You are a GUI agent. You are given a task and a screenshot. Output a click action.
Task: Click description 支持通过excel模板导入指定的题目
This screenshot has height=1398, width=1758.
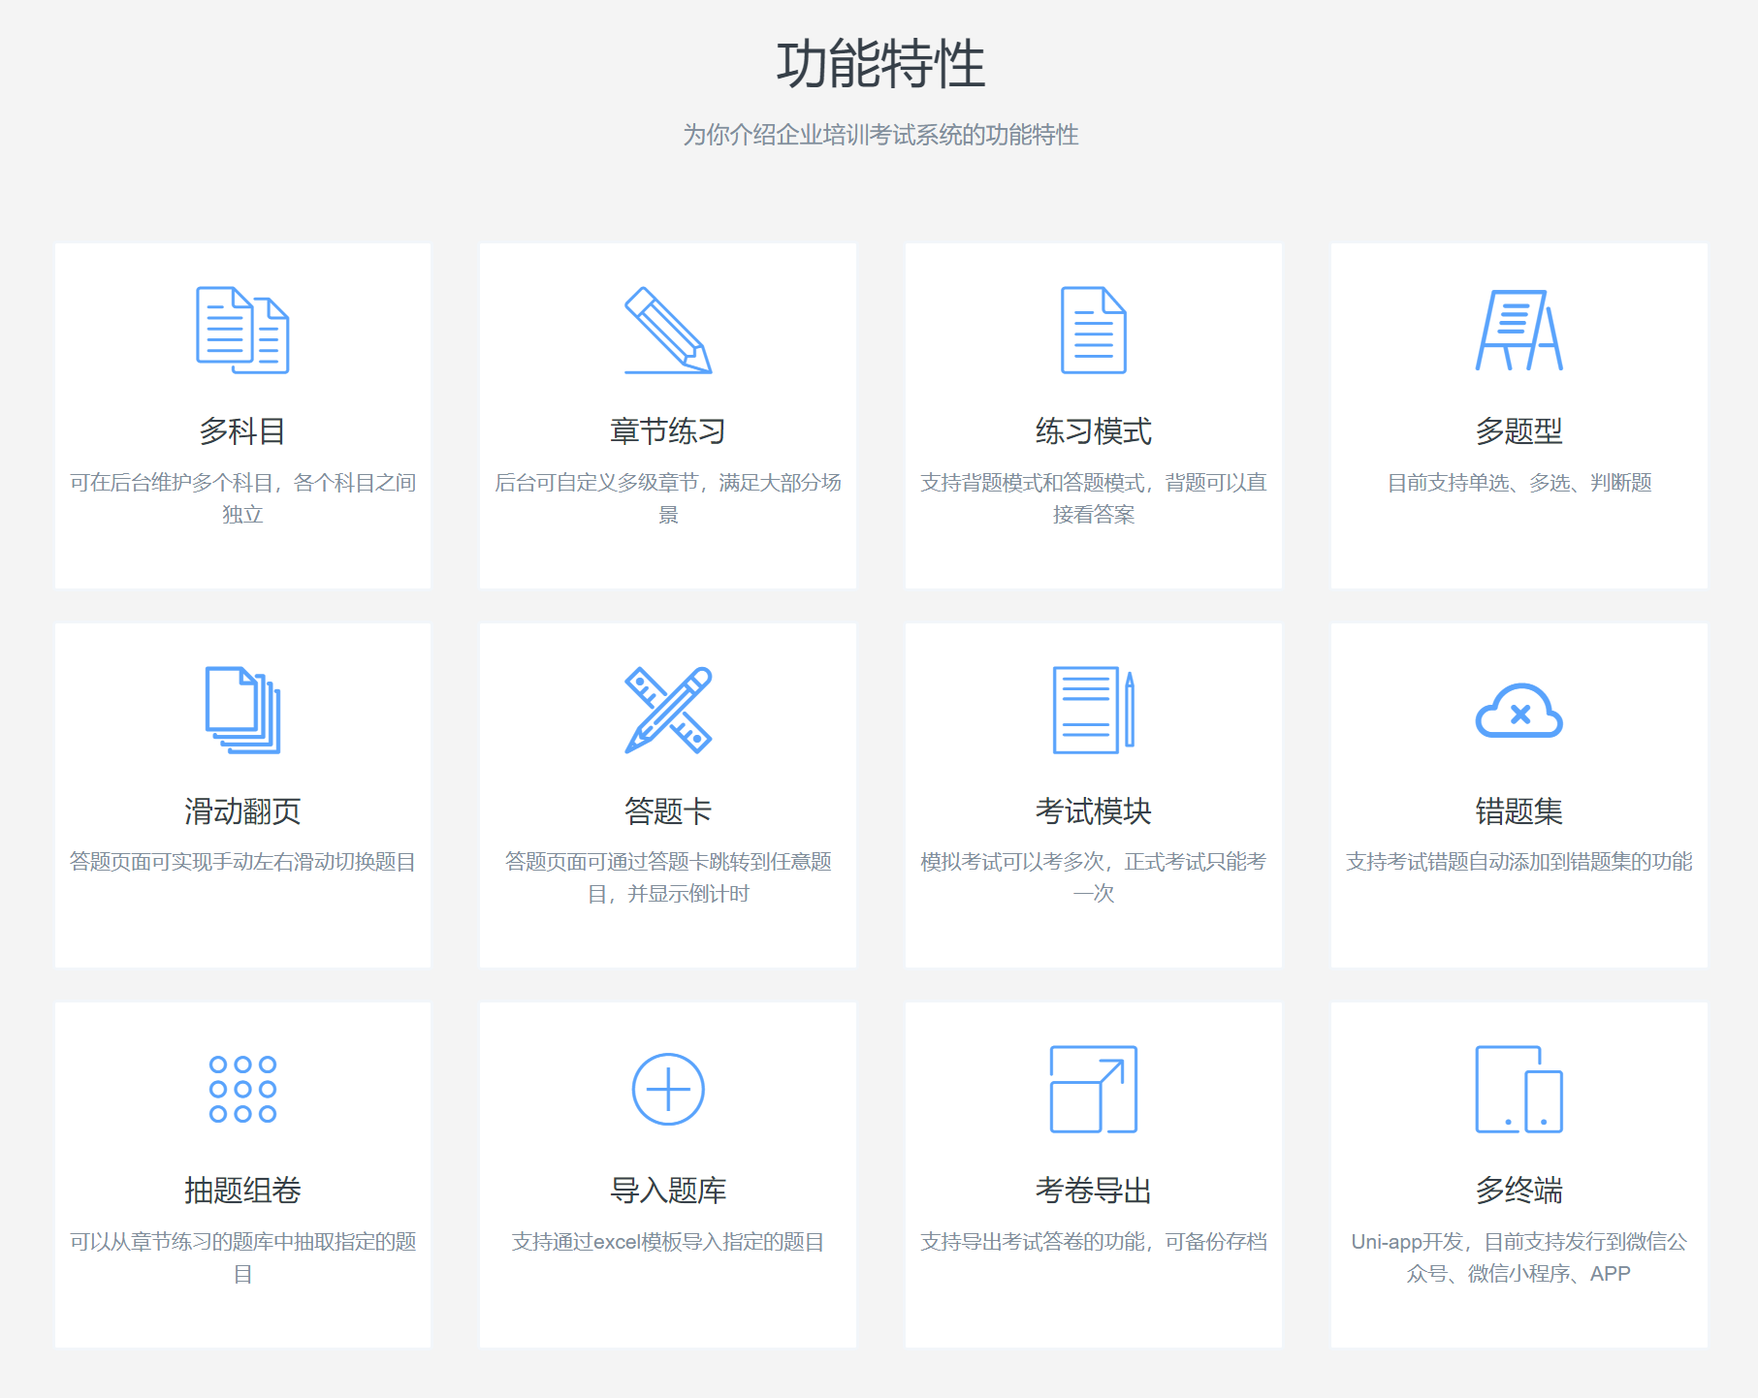[668, 1242]
